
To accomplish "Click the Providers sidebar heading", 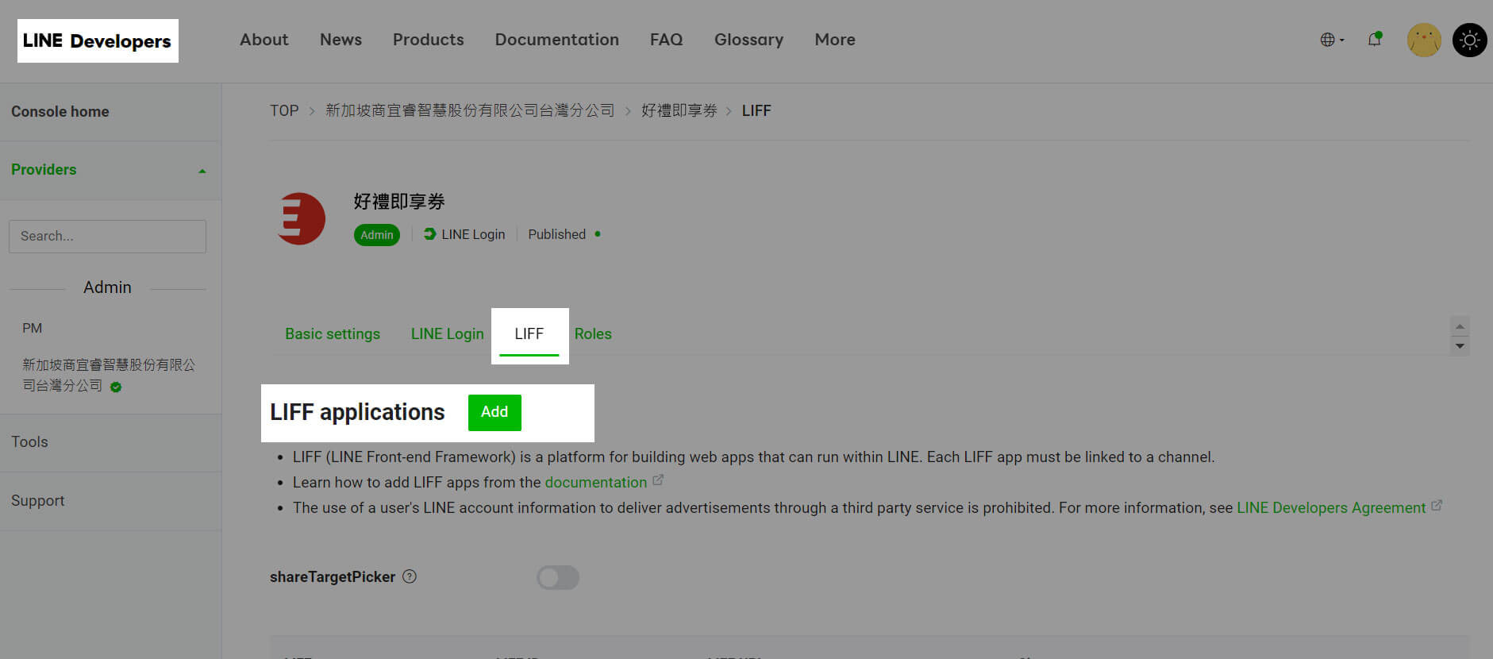I will [44, 170].
